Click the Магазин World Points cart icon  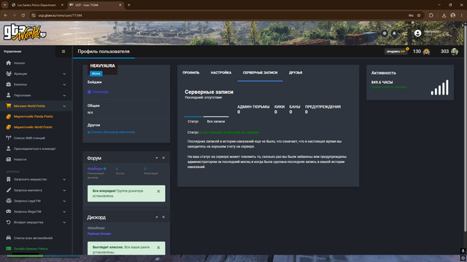tap(8, 106)
